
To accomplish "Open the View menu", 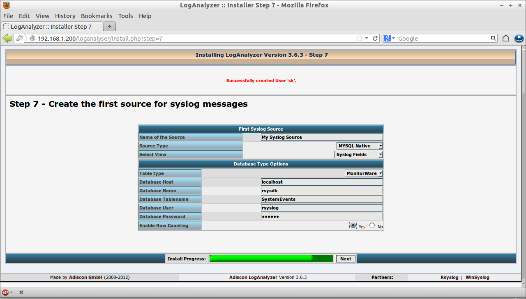I will click(42, 16).
